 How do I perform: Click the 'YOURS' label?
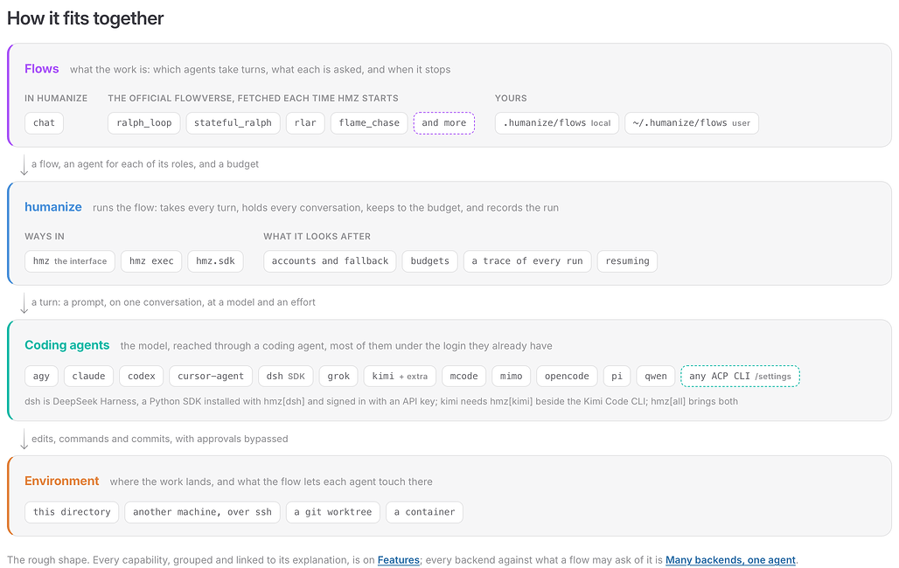[x=511, y=99]
